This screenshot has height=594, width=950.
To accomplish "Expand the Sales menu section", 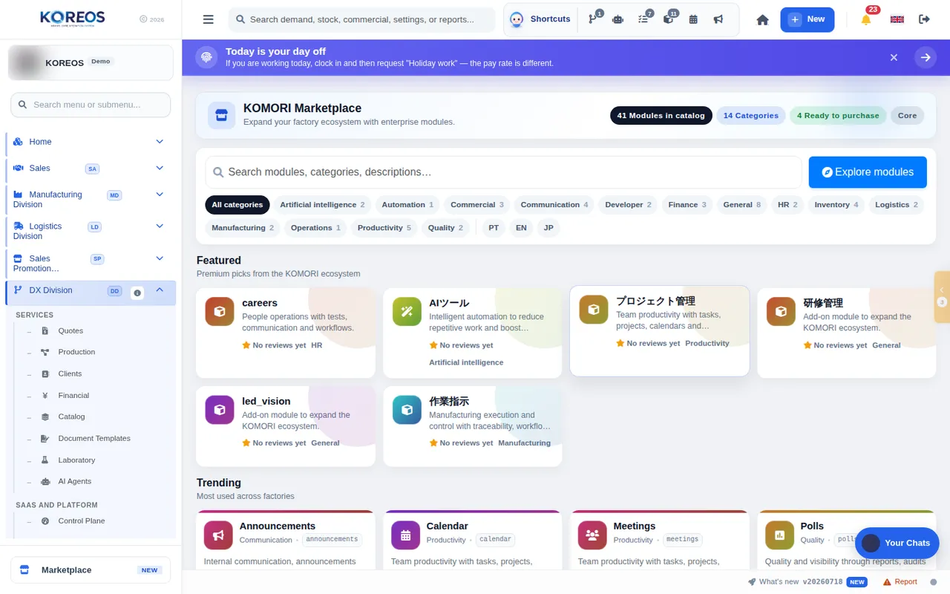I will 91,169.
